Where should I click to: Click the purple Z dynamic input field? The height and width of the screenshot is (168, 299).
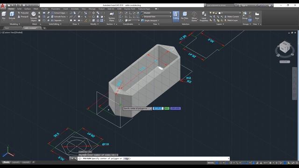(x=176, y=108)
